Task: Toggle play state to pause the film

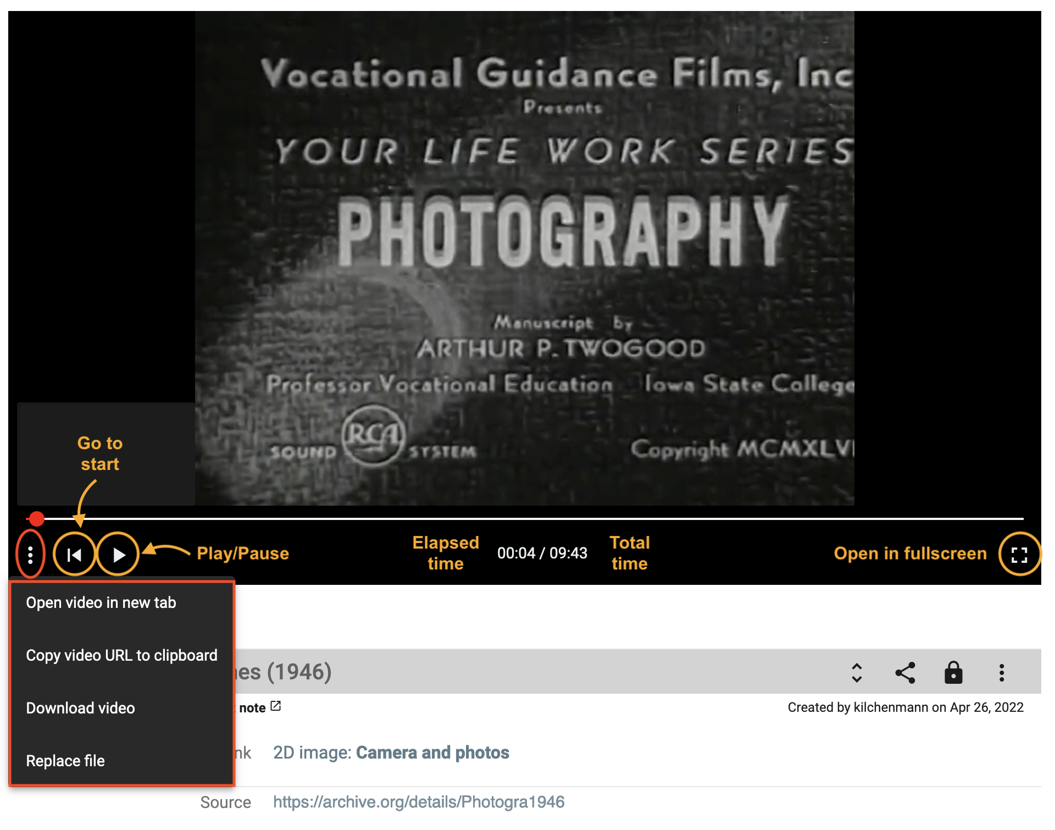Action: tap(118, 554)
